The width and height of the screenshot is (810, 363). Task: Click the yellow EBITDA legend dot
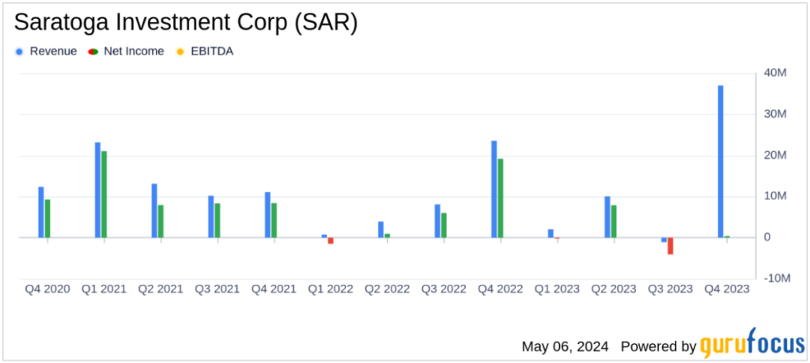(x=180, y=51)
